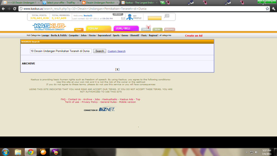
Task: Switch to the 'Select your offer - TrialPay' tab
Action: 61,3
